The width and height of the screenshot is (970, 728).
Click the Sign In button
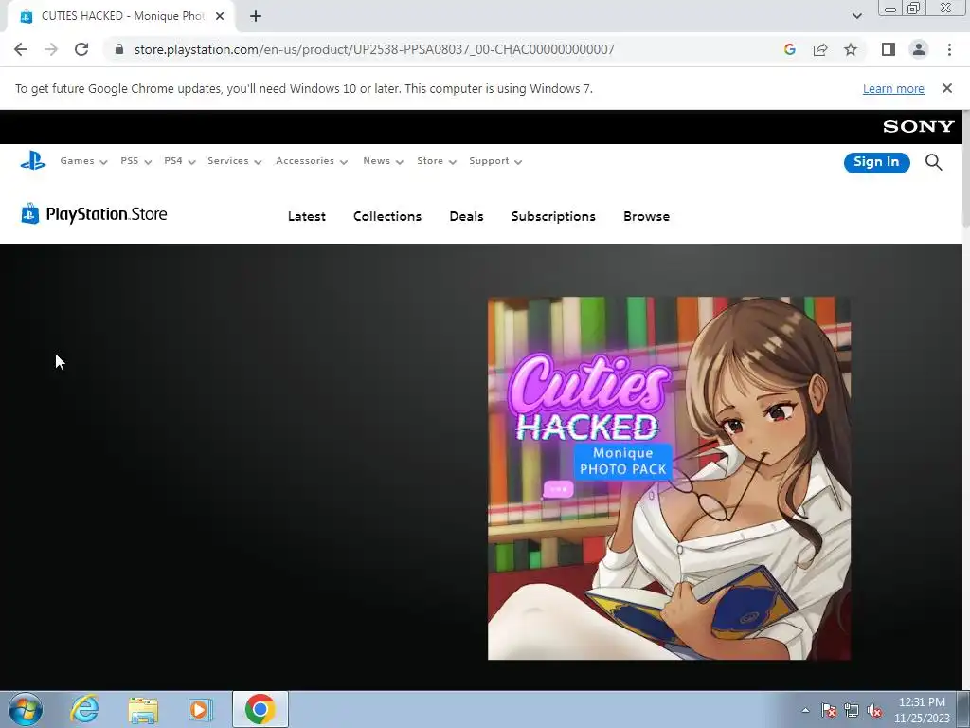(x=876, y=162)
